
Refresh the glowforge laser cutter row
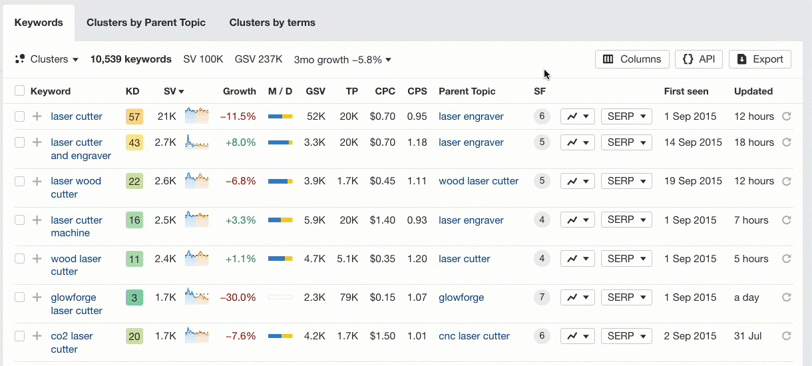(x=786, y=297)
